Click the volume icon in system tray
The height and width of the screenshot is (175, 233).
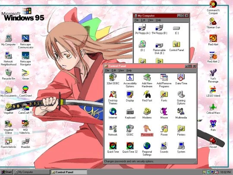coord(205,172)
